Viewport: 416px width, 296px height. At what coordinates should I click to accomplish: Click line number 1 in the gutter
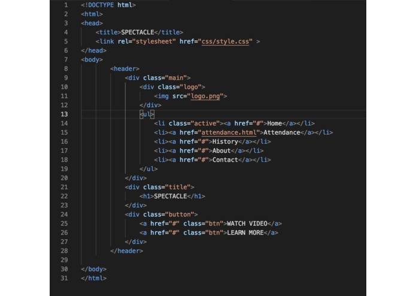(66, 5)
